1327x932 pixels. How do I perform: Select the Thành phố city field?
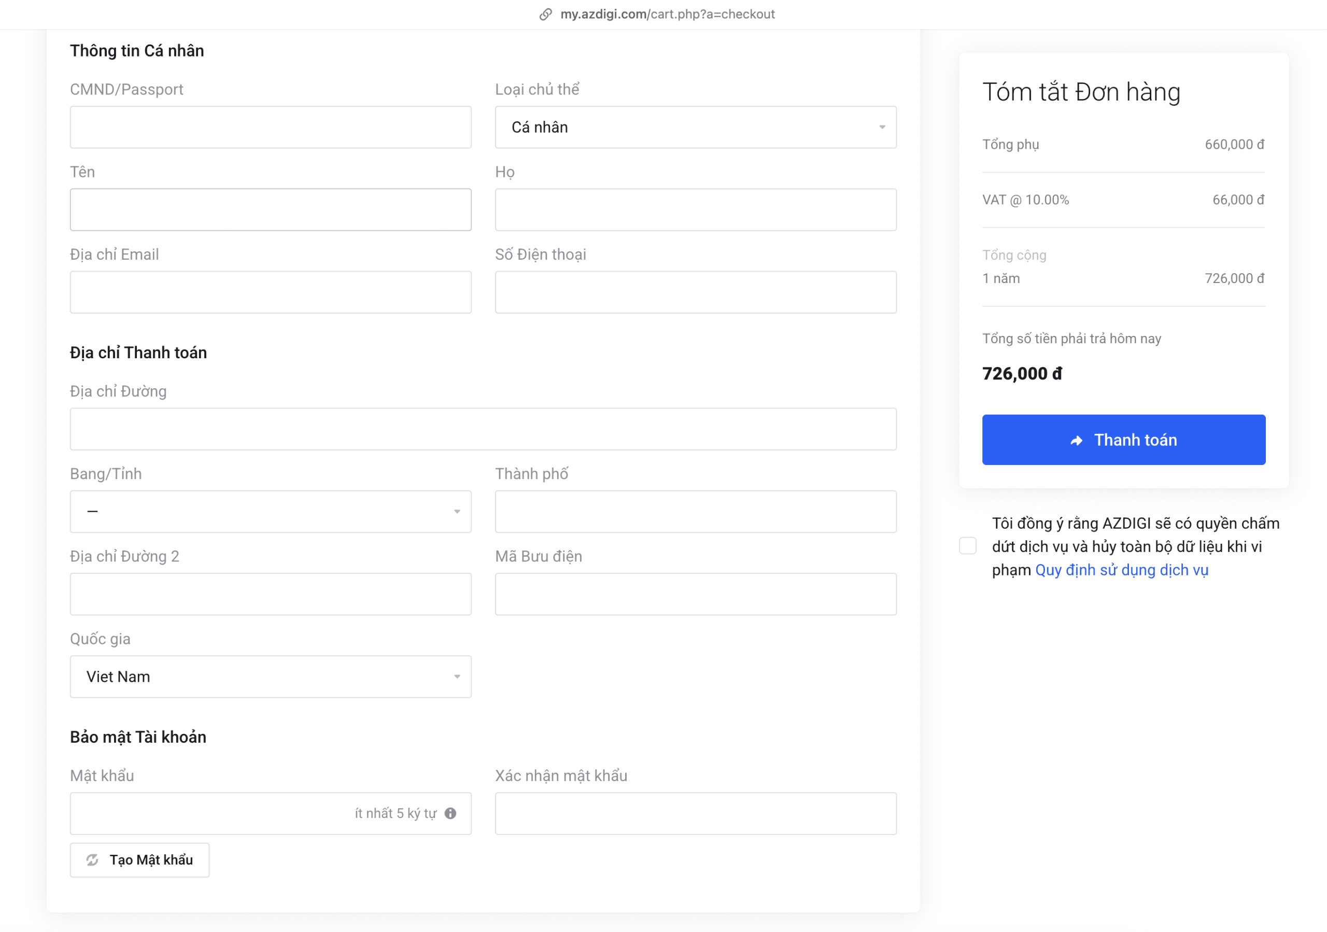tap(695, 512)
